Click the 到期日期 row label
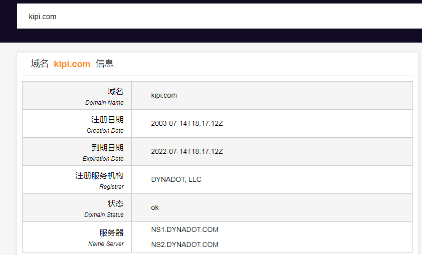This screenshot has width=422, height=255. (x=107, y=148)
